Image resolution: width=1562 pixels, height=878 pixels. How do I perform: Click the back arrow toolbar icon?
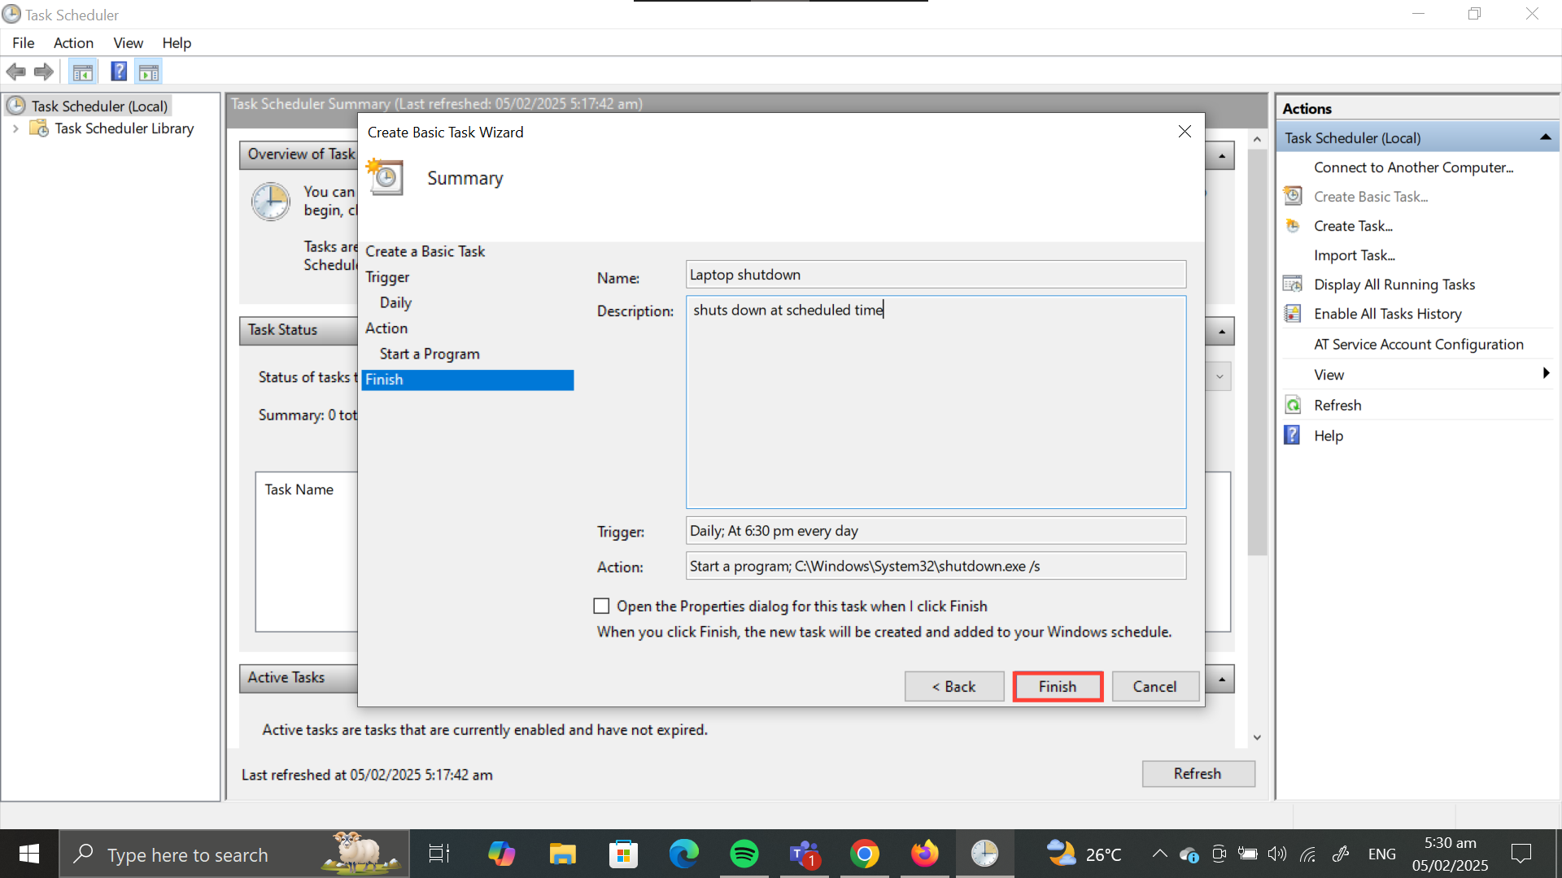click(x=15, y=72)
